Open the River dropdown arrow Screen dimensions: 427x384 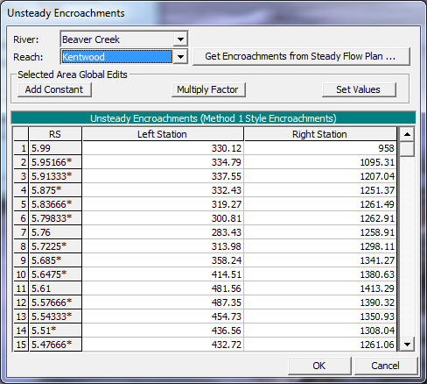coord(180,39)
